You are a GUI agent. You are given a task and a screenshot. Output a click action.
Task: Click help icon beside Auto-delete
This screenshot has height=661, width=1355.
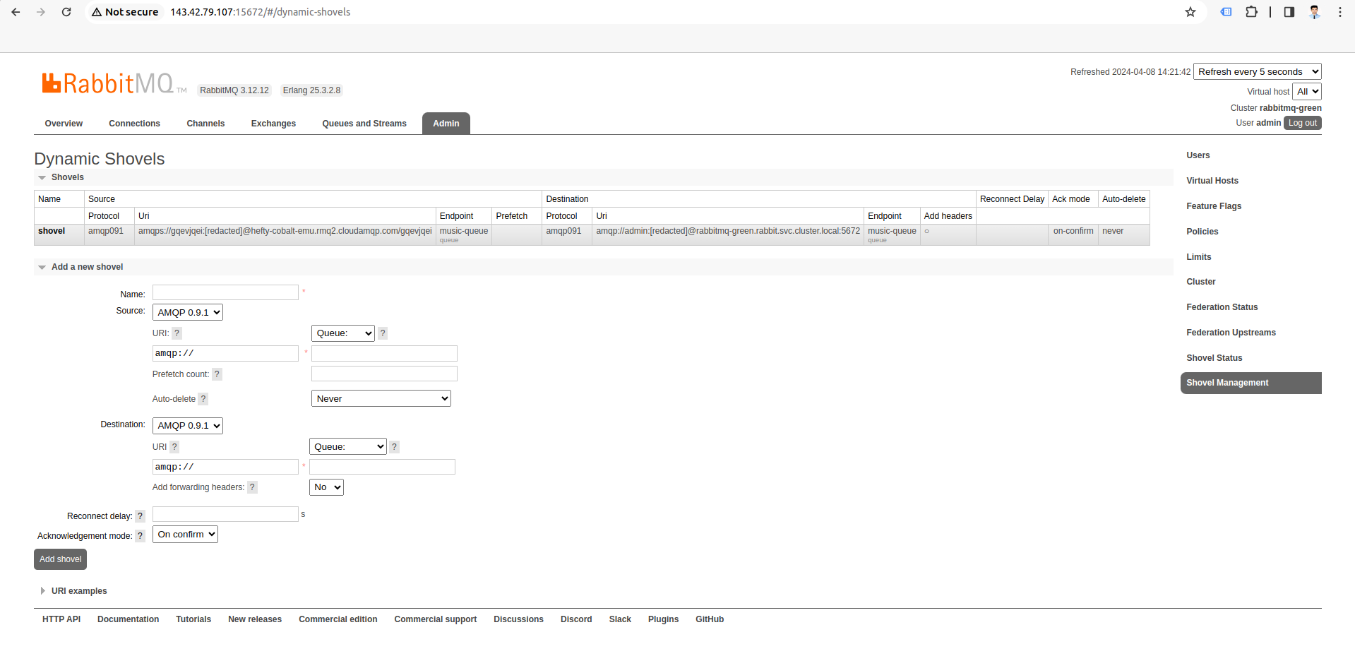(203, 399)
